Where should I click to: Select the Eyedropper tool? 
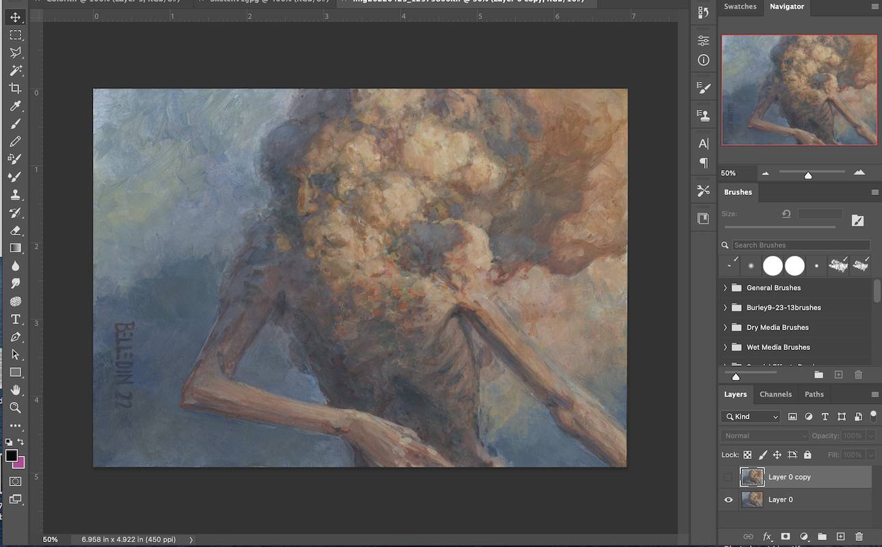[15, 106]
